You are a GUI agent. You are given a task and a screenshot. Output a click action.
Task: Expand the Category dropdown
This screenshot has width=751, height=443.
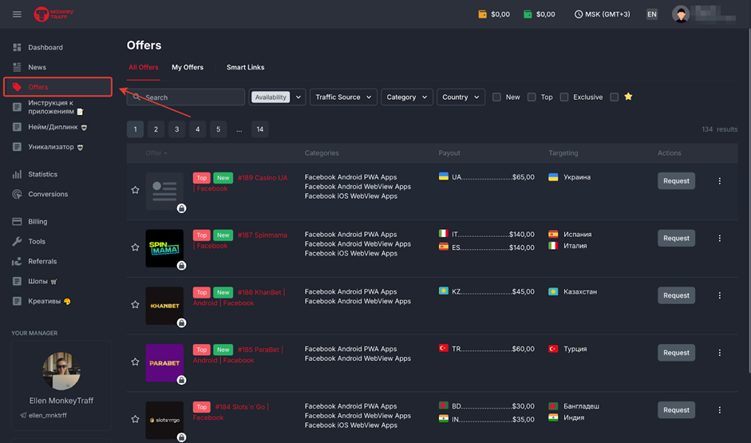[407, 97]
